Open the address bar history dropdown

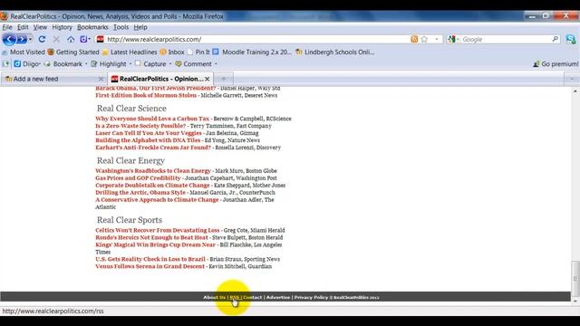pyautogui.click(x=437, y=39)
